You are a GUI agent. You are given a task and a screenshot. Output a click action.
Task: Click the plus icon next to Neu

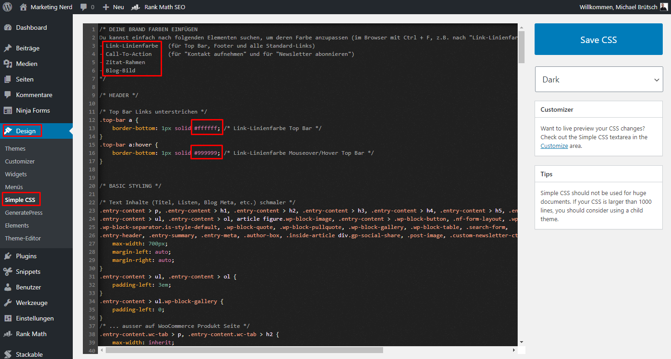coord(106,7)
